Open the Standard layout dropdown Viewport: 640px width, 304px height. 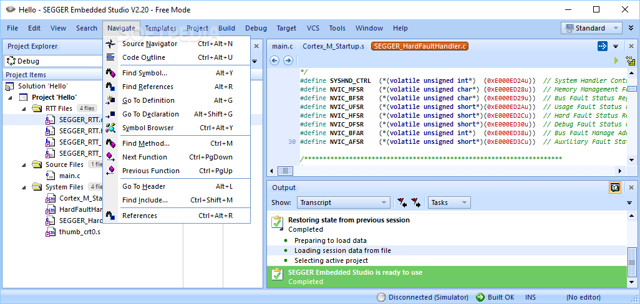pyautogui.click(x=591, y=28)
